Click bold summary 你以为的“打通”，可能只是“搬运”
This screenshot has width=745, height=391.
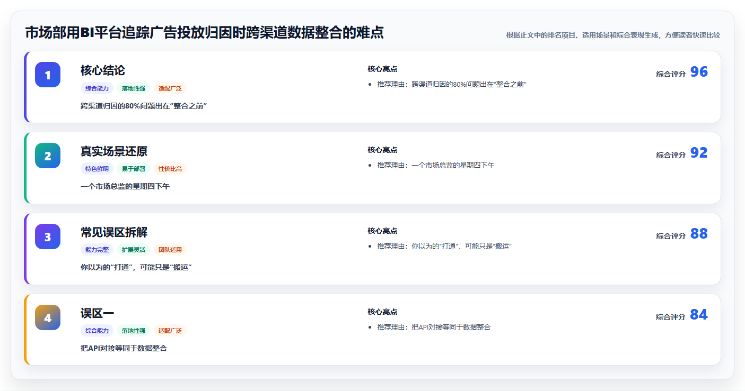click(x=136, y=267)
